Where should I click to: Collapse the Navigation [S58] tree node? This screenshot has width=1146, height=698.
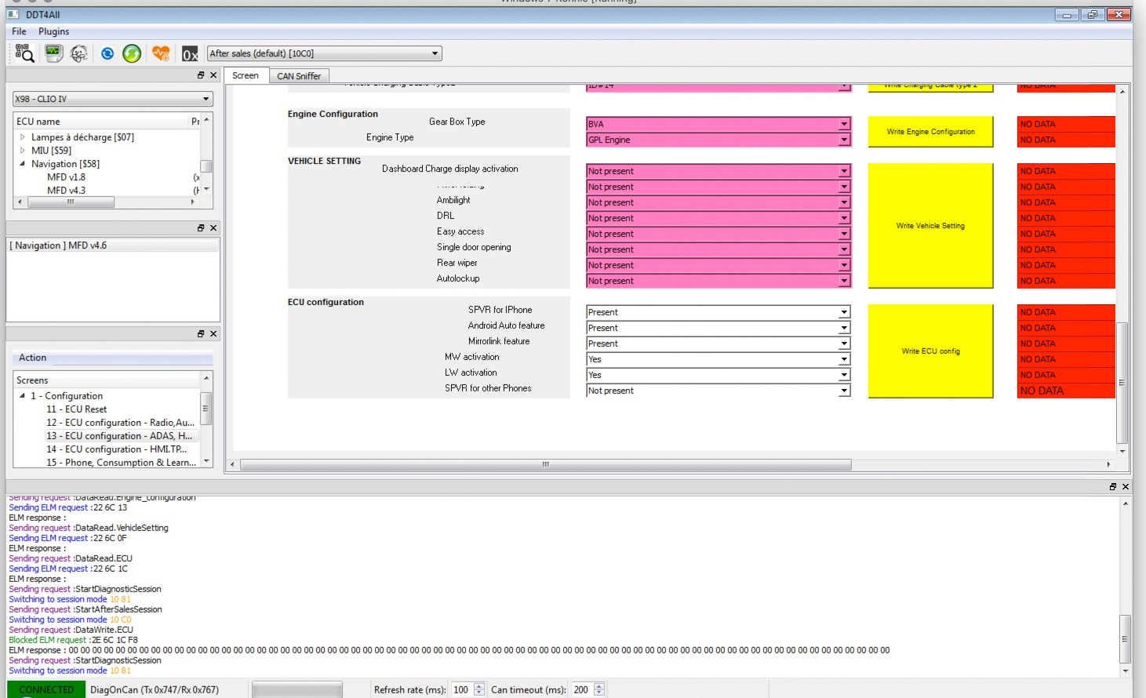(23, 164)
